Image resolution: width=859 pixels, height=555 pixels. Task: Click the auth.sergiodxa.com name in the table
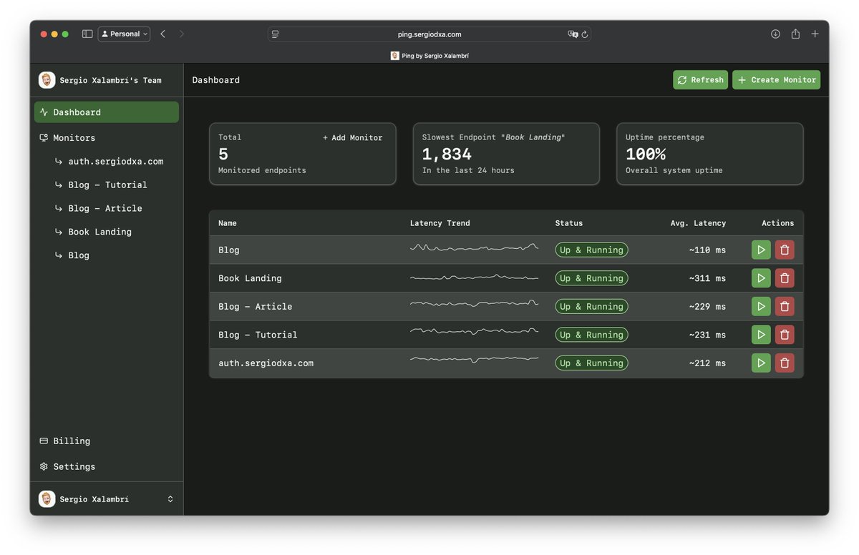pyautogui.click(x=266, y=363)
